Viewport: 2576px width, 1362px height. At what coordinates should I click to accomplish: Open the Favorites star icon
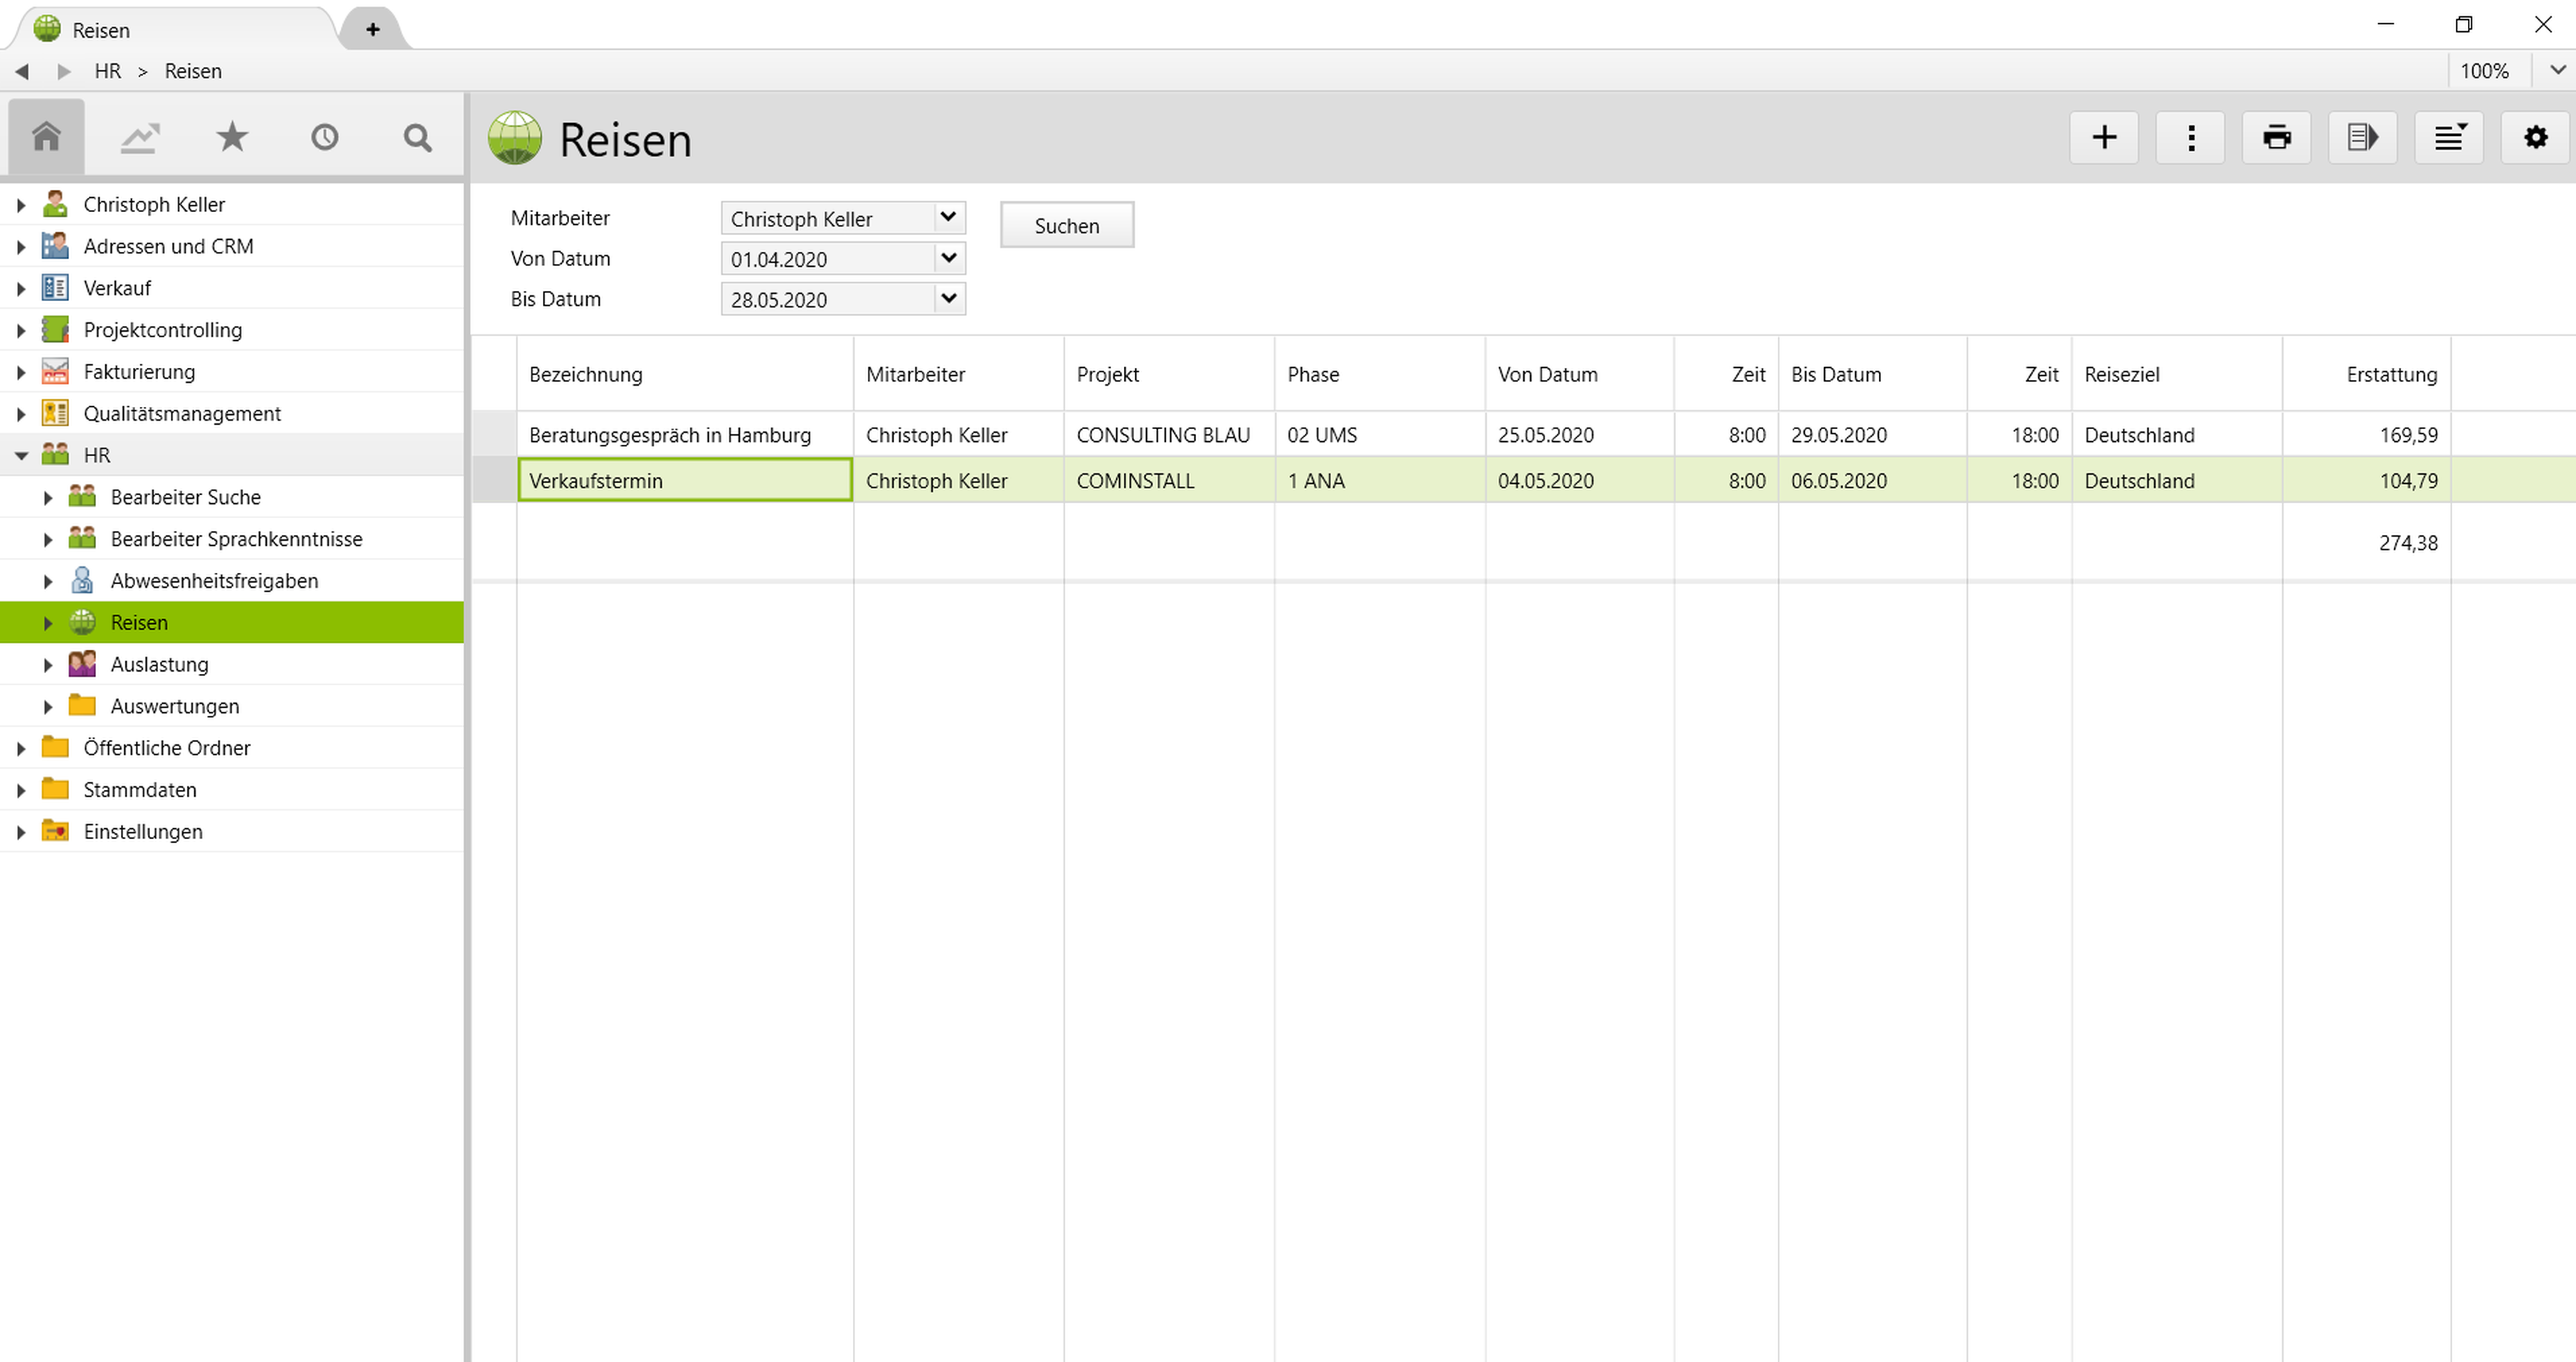[232, 137]
